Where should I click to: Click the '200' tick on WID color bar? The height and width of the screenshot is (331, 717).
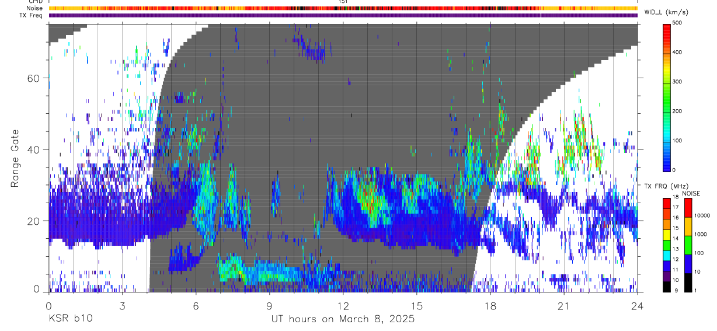678,112
